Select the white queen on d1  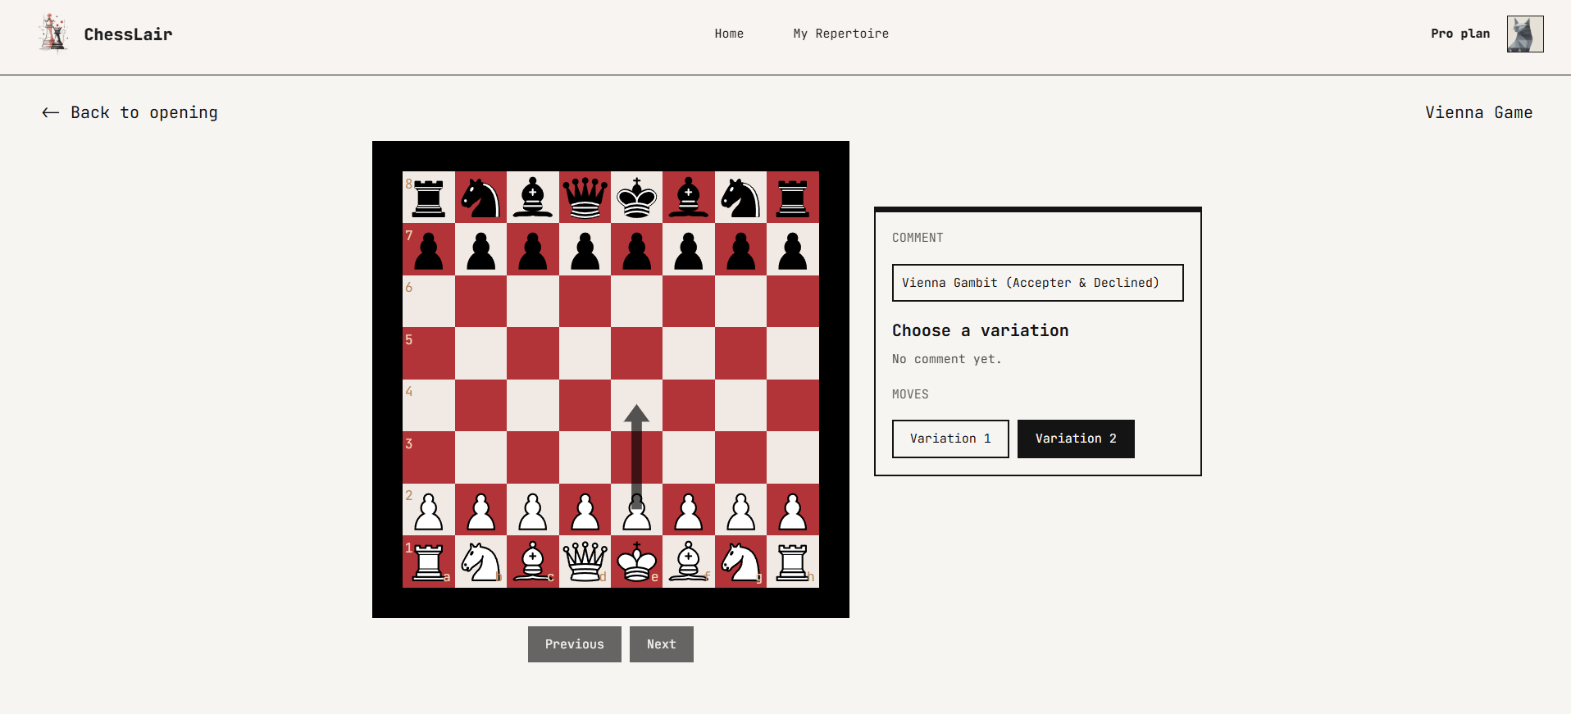coord(585,562)
